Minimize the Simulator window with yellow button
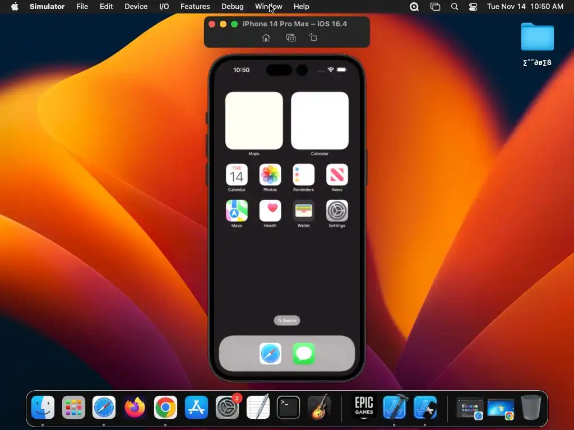The image size is (574, 430). 223,24
